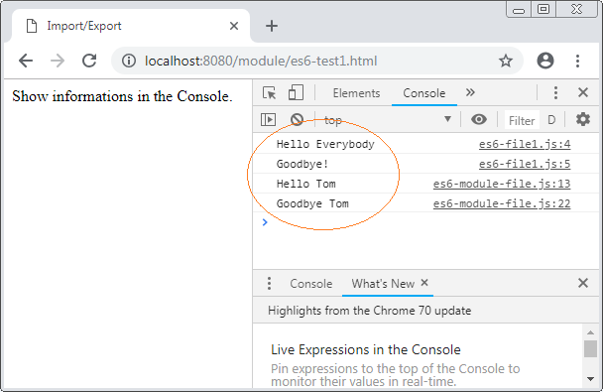Open DevTools three-dot customize menu

555,92
